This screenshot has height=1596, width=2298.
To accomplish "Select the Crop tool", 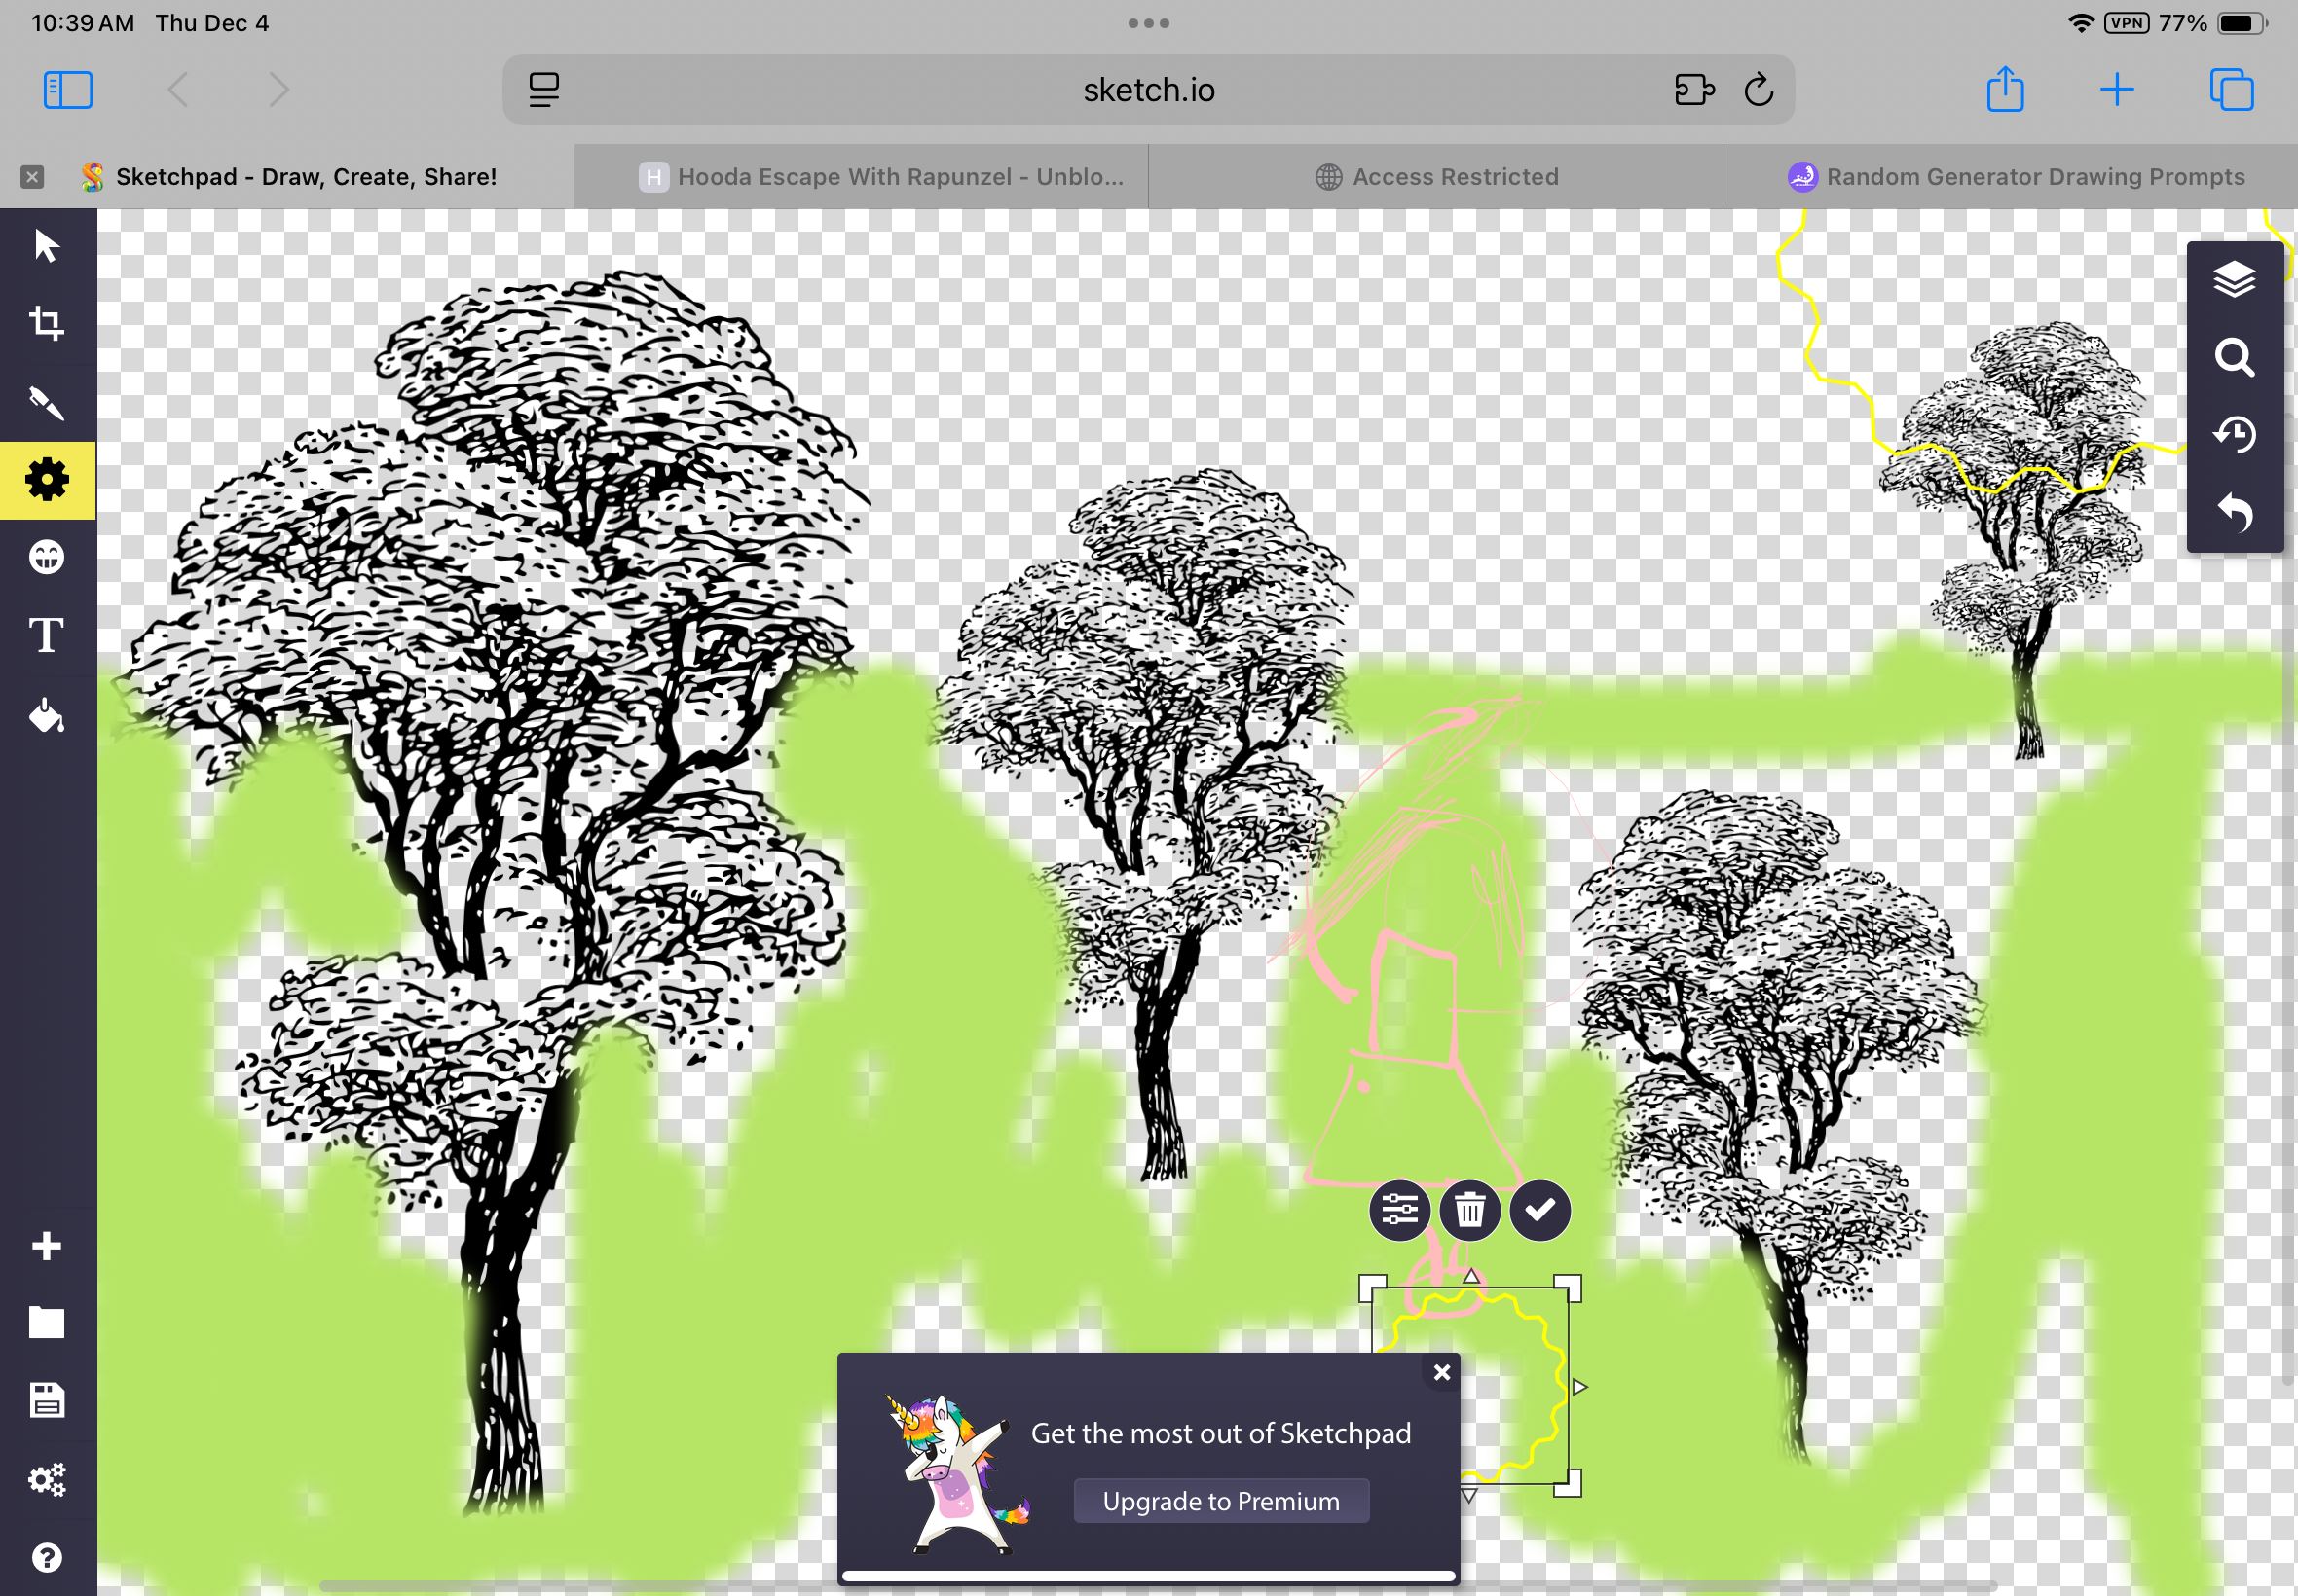I will (x=46, y=323).
